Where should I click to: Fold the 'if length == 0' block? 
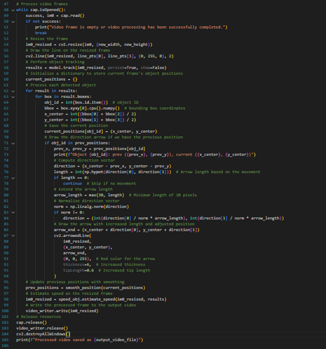coord(13,178)
